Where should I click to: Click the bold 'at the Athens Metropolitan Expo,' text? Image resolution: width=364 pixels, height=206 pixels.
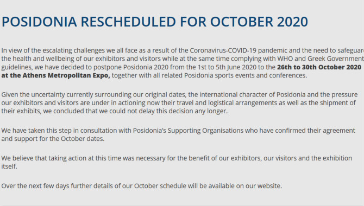pyautogui.click(x=56, y=75)
